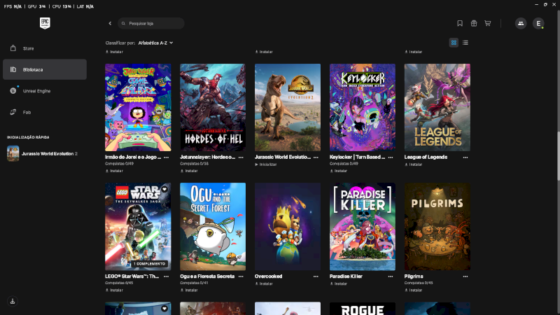Open the League of Legends cover art
This screenshot has height=315, width=560.
(x=437, y=107)
